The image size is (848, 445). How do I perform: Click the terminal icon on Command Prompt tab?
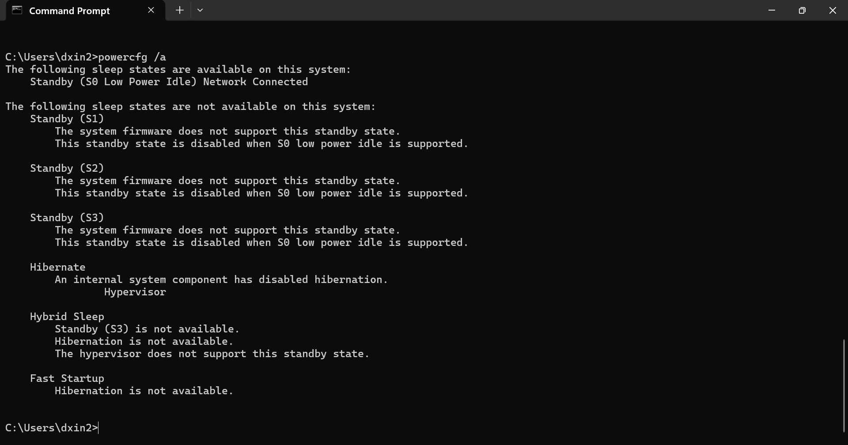17,10
